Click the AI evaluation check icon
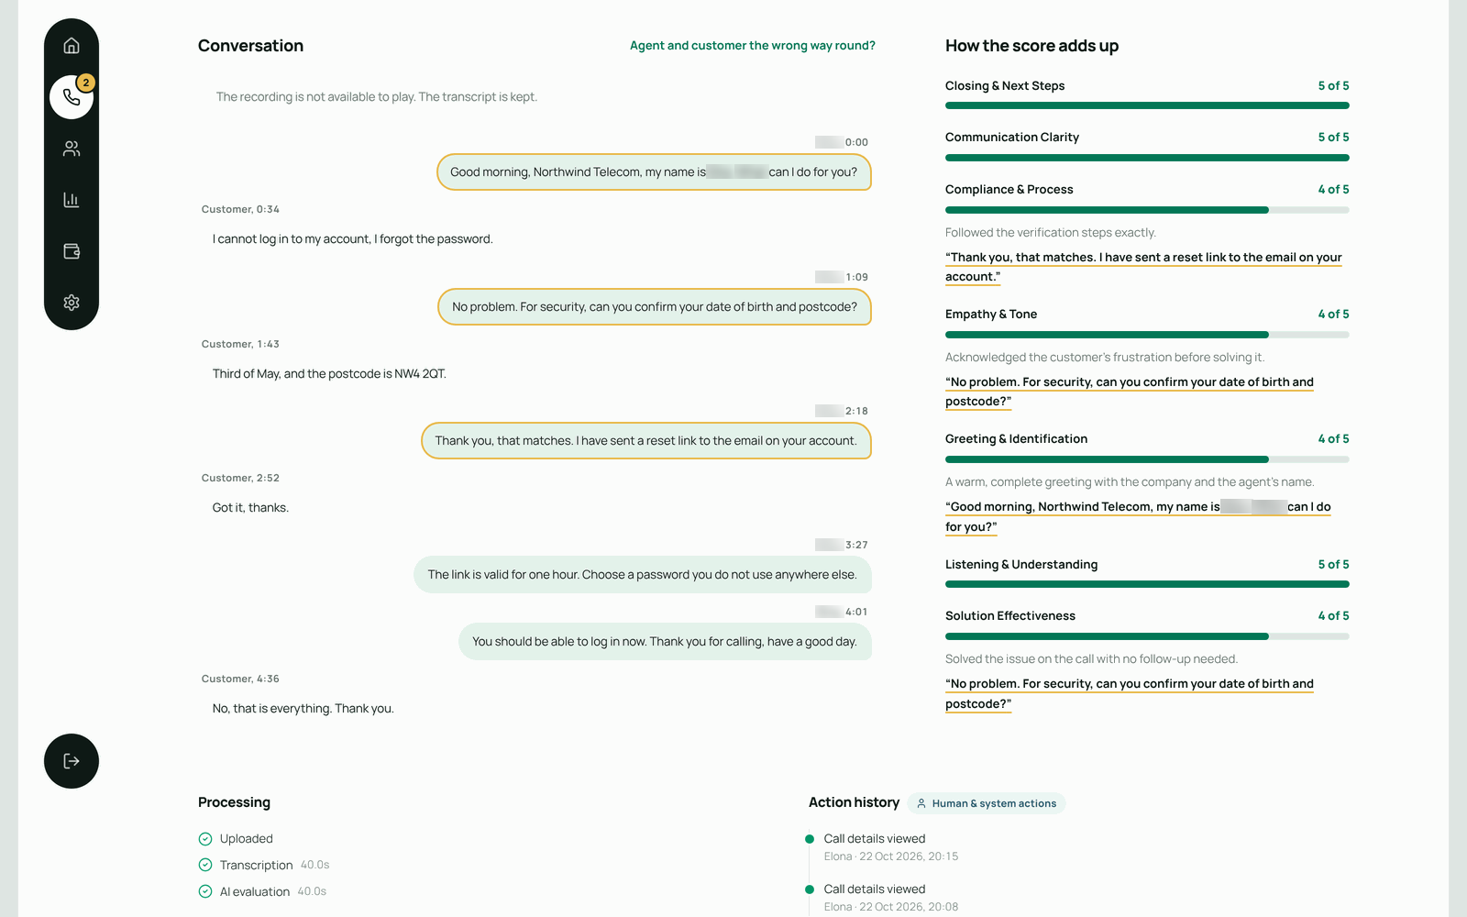Viewport: 1467px width, 917px height. tap(205, 891)
